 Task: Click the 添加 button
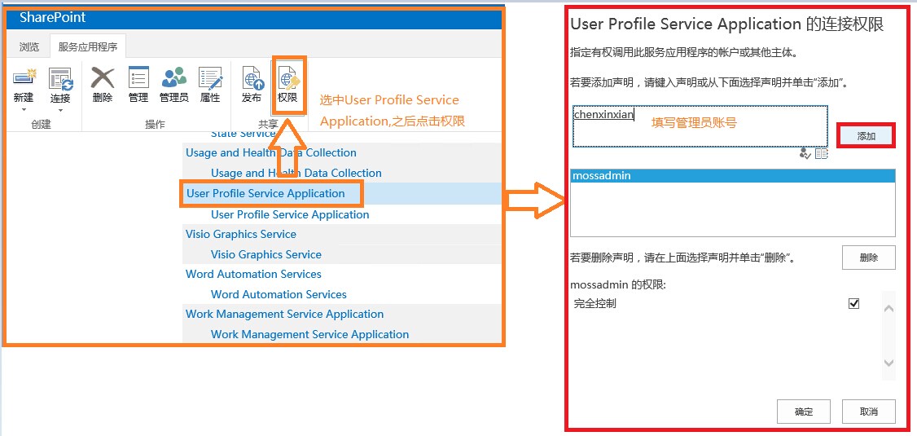(x=867, y=136)
